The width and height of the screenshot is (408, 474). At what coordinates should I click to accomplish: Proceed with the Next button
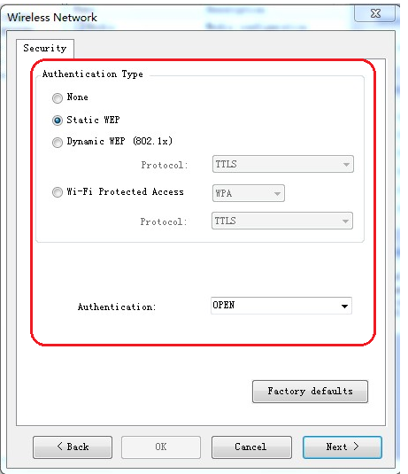343,447
